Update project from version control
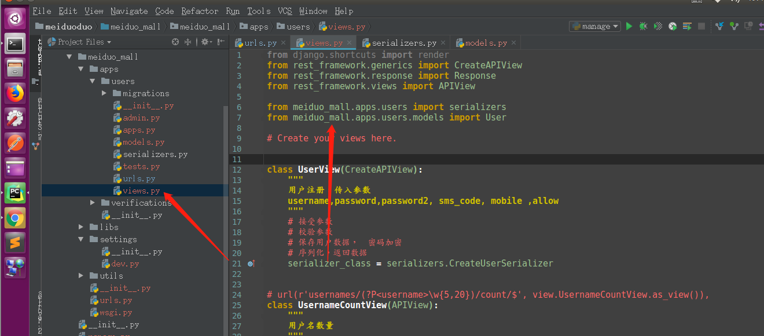This screenshot has width=764, height=336. (719, 26)
